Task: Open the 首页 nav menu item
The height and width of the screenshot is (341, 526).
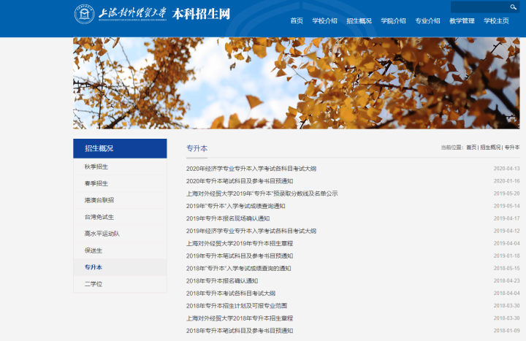Action: (x=297, y=20)
